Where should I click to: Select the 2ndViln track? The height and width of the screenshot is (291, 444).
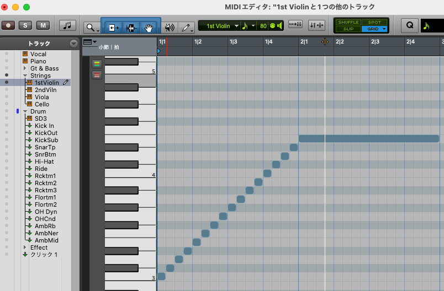coord(45,90)
